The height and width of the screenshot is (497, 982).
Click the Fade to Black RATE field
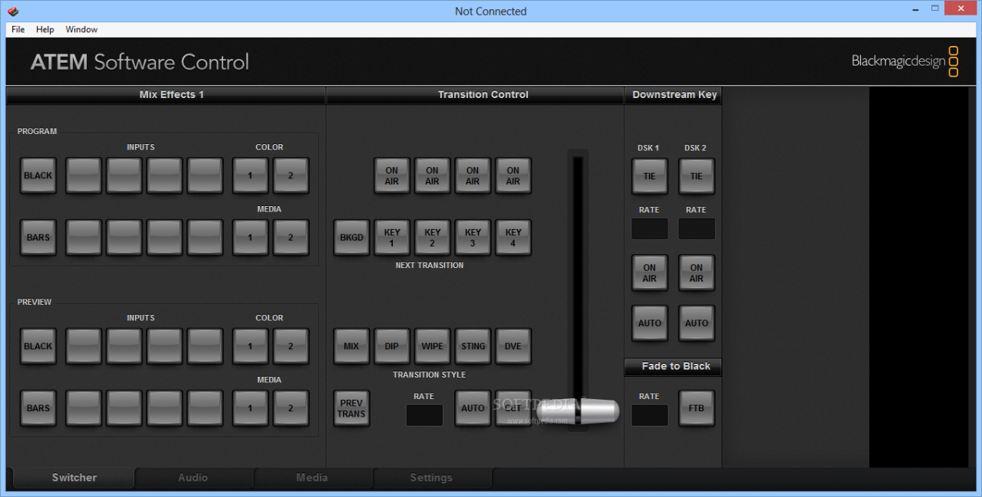click(x=650, y=415)
